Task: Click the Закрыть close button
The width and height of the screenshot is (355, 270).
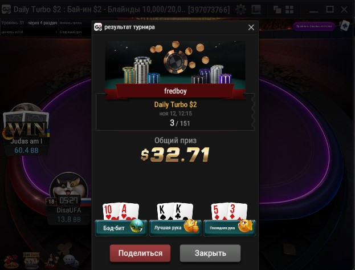Action: [x=210, y=253]
